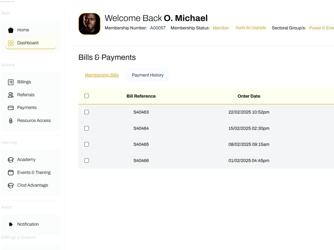This screenshot has width=334, height=250.
Task: Click the Bills & Payments heading
Action: (107, 57)
